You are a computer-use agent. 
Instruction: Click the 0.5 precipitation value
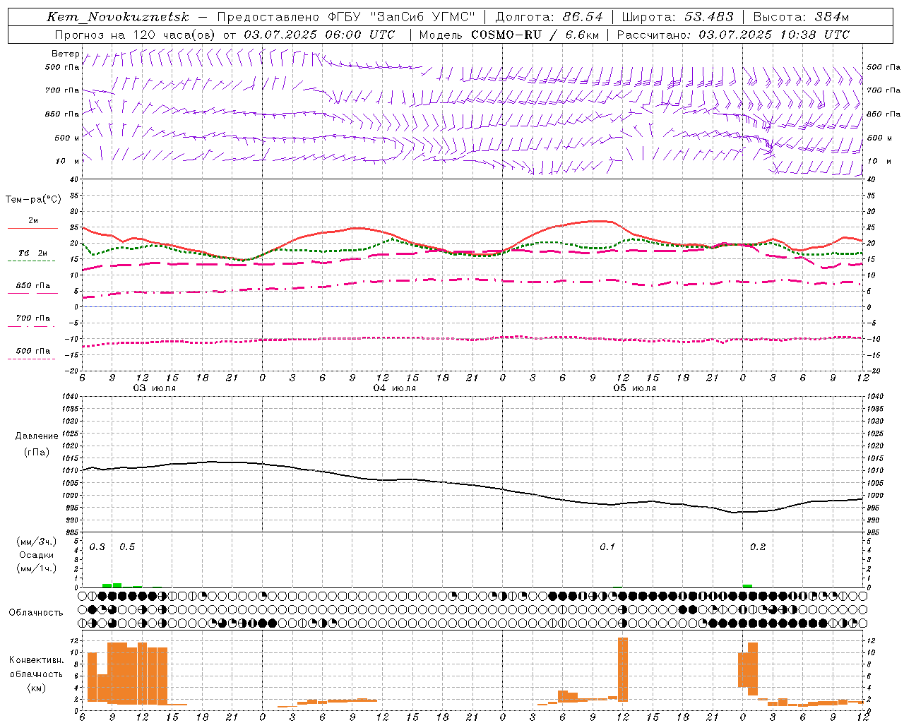pos(127,547)
